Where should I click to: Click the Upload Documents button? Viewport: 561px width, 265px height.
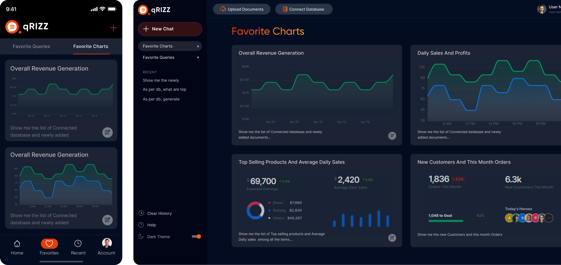coord(242,9)
